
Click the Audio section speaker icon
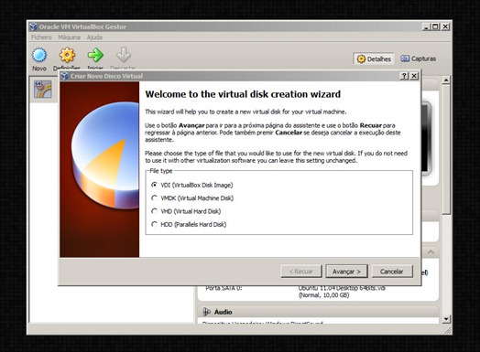(x=207, y=312)
